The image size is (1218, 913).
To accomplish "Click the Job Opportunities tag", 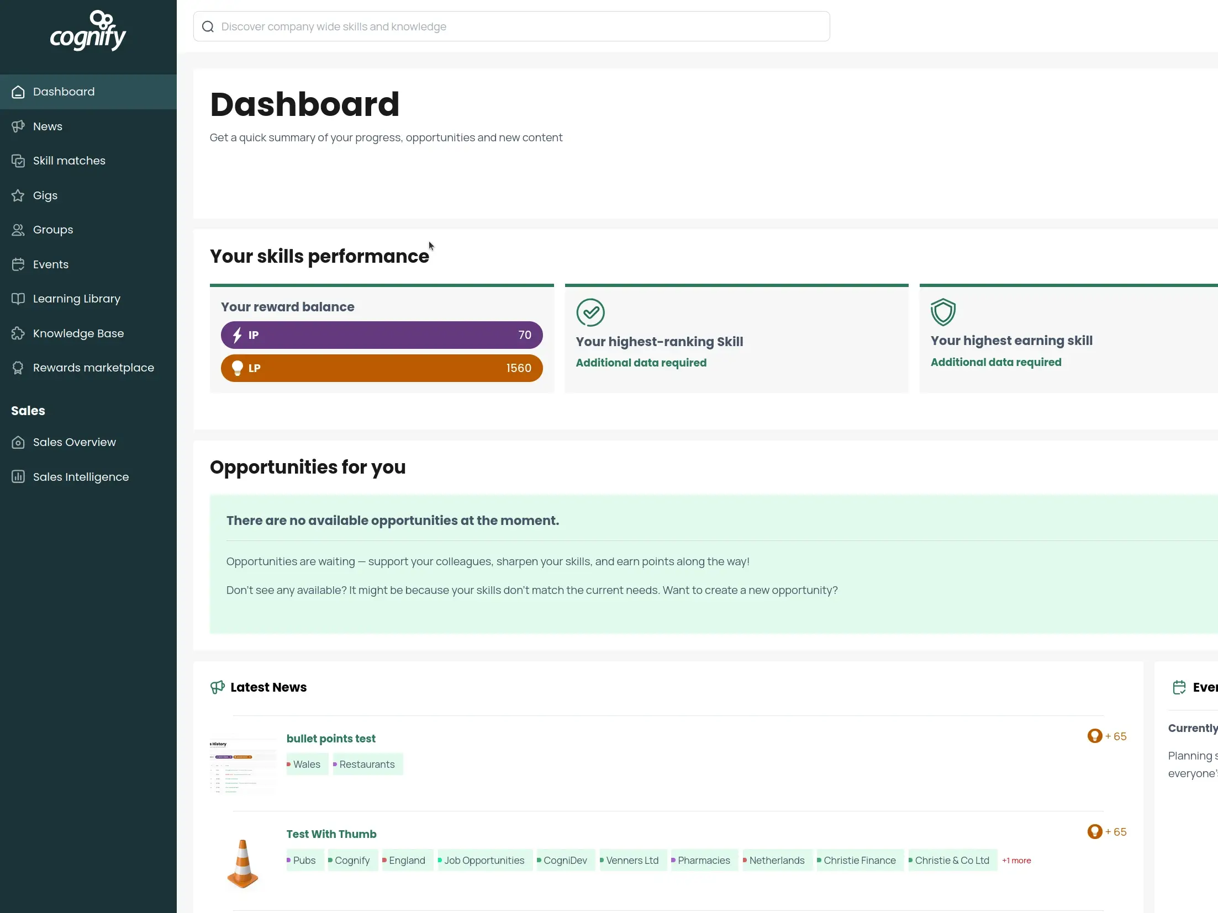I will 484,861.
